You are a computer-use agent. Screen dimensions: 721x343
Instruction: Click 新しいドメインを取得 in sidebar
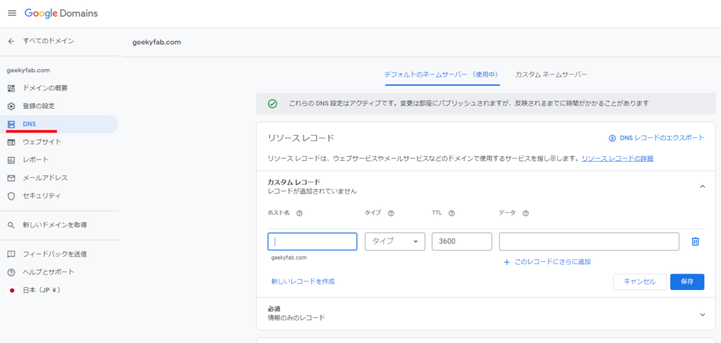(55, 225)
